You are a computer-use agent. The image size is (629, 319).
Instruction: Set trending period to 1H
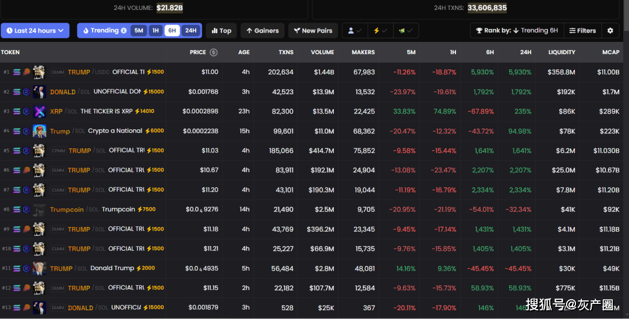click(156, 30)
